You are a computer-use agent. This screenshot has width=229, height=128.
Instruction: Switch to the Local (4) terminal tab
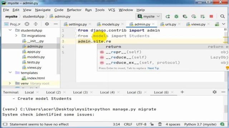[107, 92]
